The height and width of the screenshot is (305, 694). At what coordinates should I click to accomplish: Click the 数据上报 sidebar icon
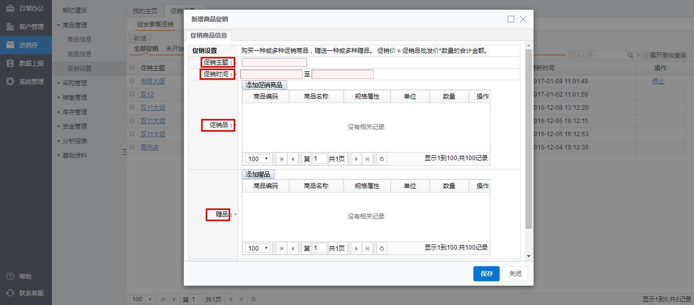[10, 63]
